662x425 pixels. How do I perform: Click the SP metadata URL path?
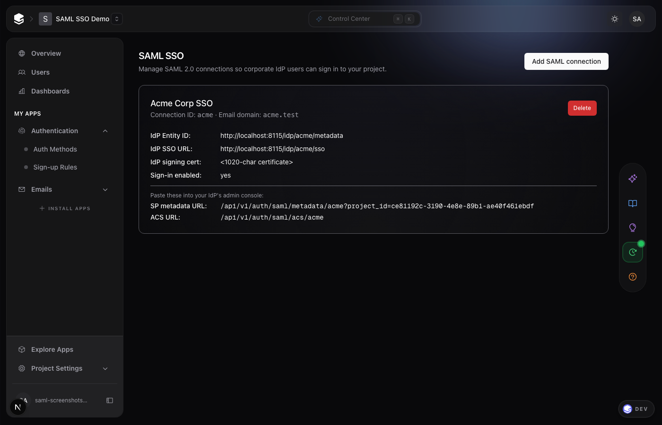[377, 206]
